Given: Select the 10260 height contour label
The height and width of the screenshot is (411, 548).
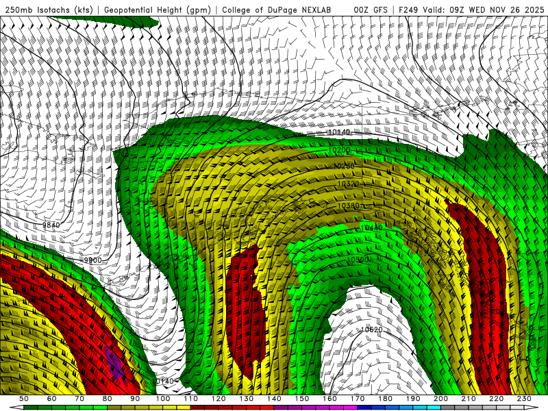Looking at the screenshot, I should click(x=345, y=166).
